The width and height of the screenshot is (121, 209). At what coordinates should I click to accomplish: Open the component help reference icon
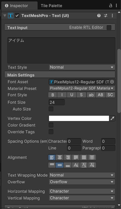click(99, 15)
